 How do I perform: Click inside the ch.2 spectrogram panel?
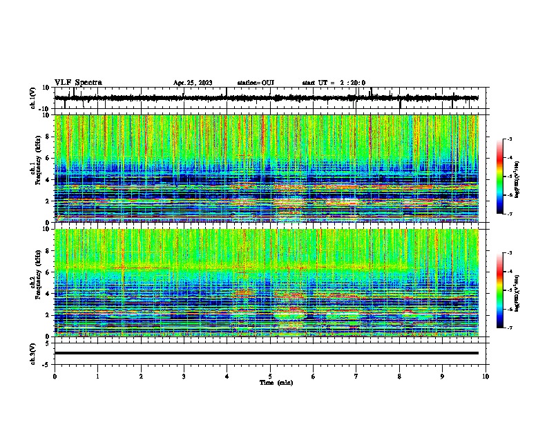(267, 283)
